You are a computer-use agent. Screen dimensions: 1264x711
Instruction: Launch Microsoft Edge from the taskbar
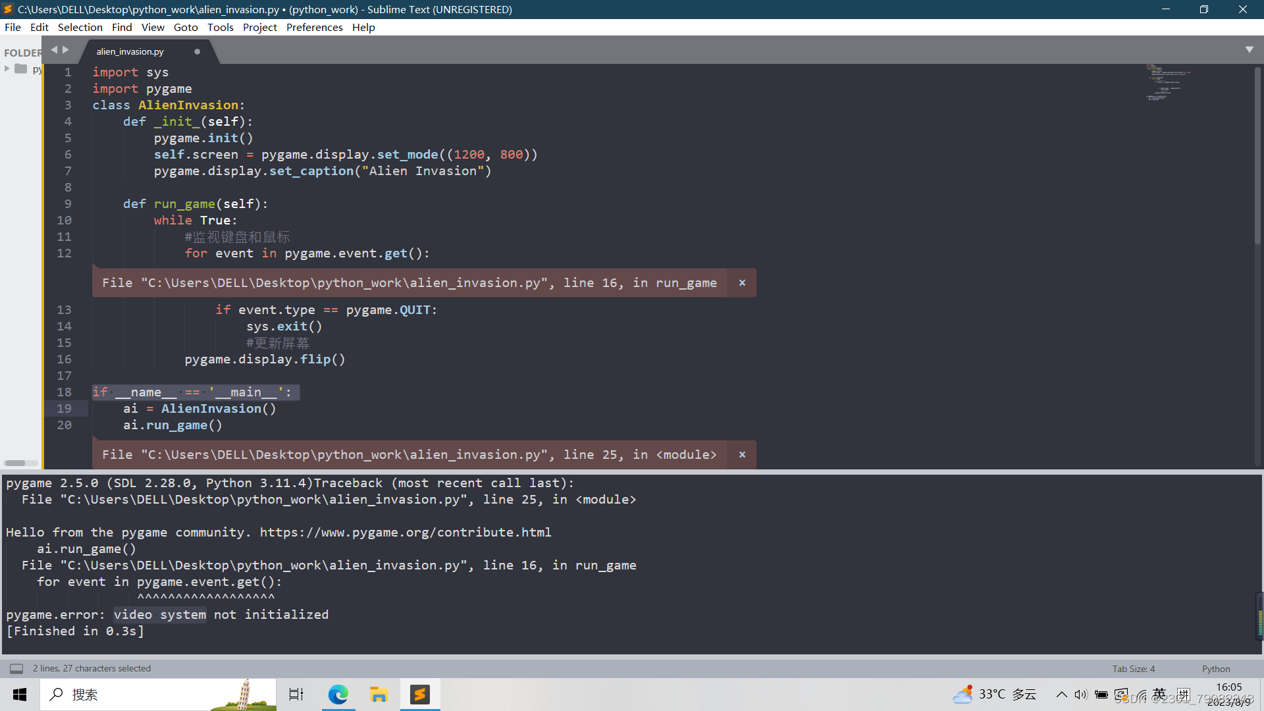point(338,694)
